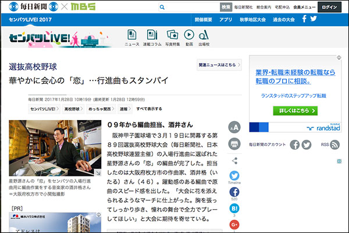Open the 写真特集 photo feature icon

coord(171,36)
